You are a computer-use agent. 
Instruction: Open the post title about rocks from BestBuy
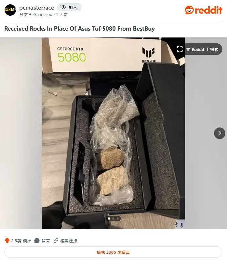pyautogui.click(x=80, y=29)
